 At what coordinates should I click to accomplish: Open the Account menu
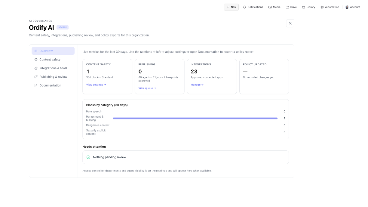pos(353,7)
